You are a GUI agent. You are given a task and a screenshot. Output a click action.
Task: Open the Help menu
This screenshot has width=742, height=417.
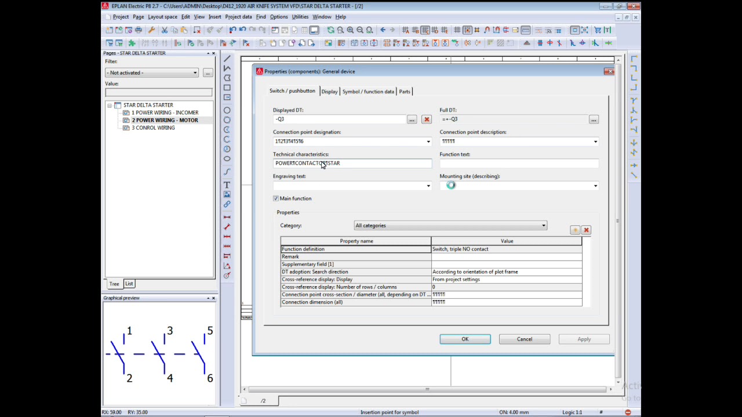[340, 17]
